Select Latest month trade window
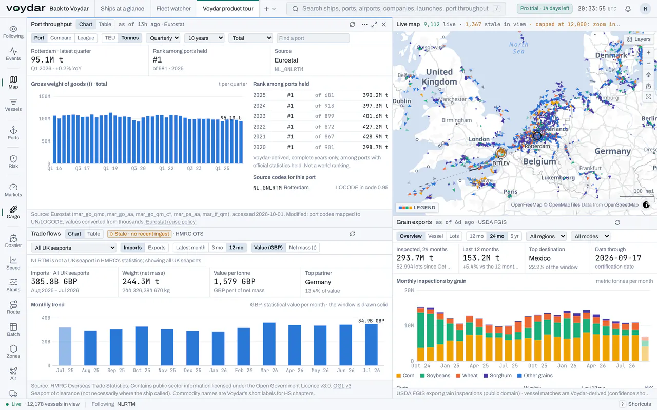The image size is (657, 410). coord(190,248)
